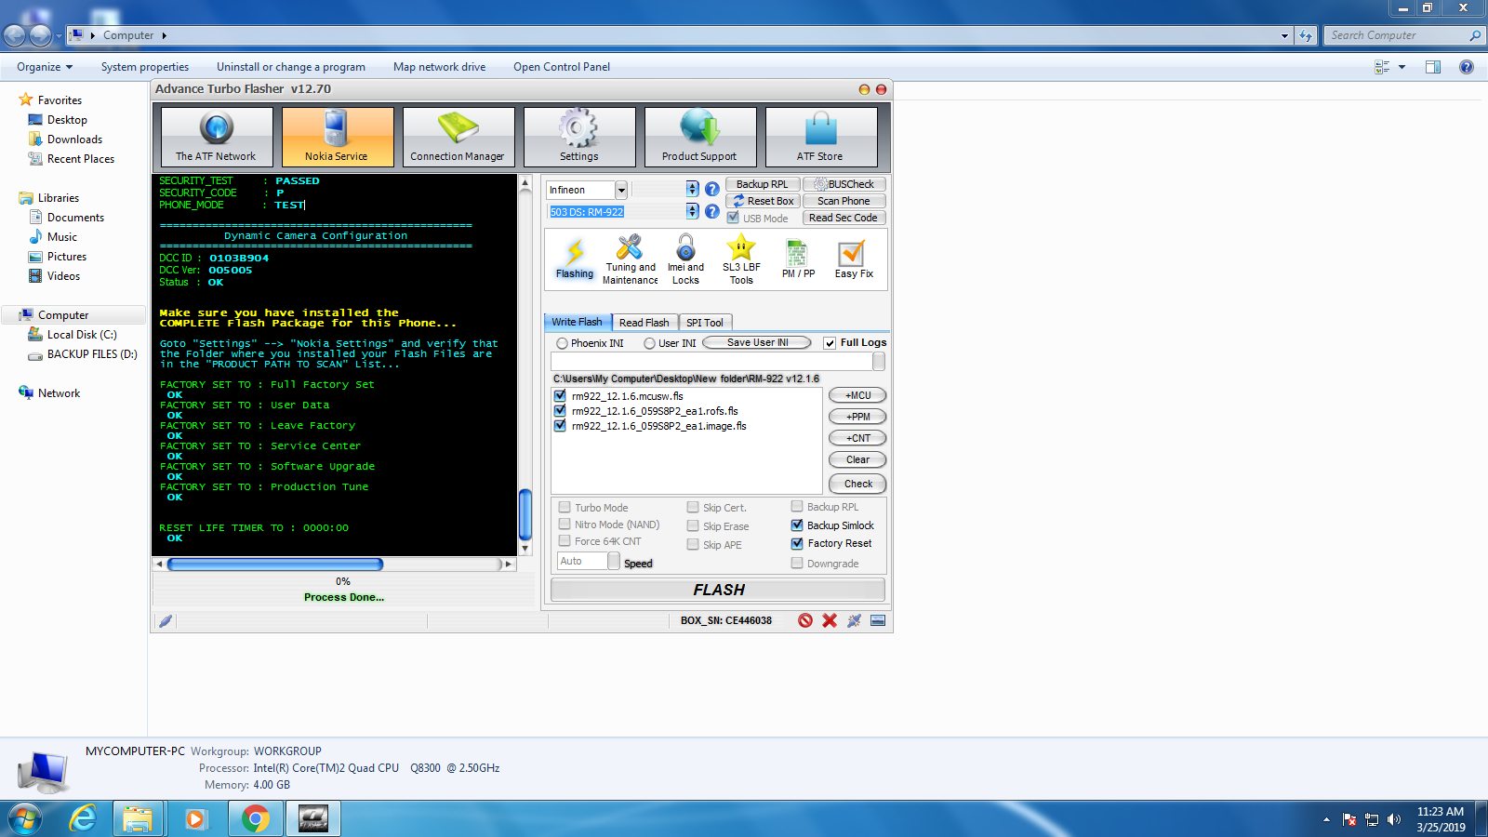Select the Phoenix INI radio button

tap(562, 343)
